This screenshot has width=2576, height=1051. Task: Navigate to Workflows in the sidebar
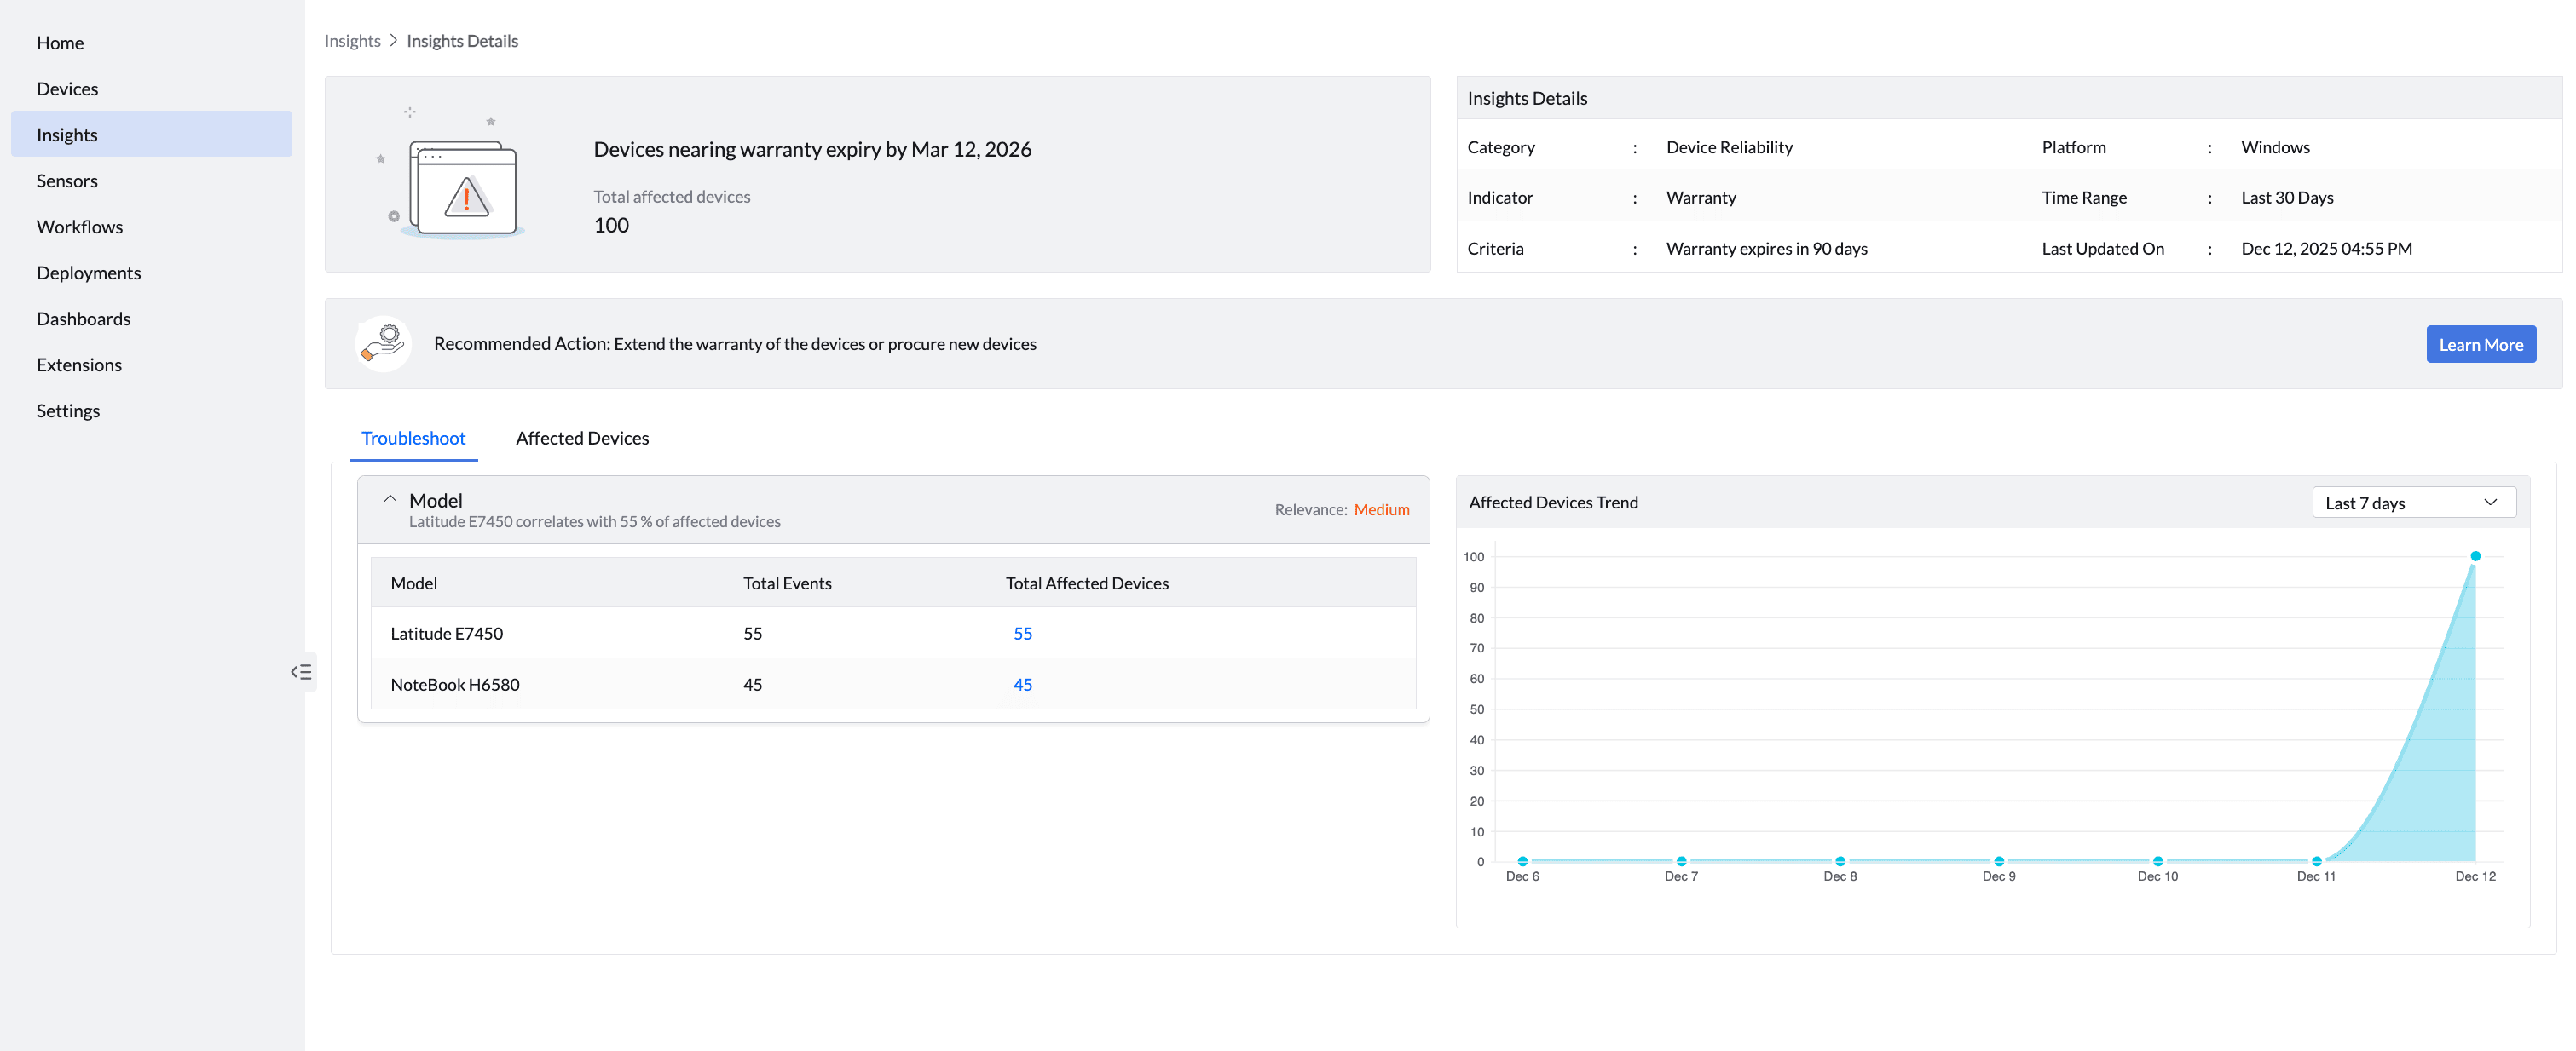coord(80,227)
